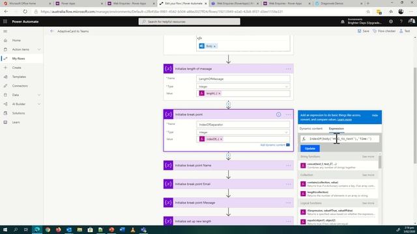Hide the expression panel

click(375, 116)
